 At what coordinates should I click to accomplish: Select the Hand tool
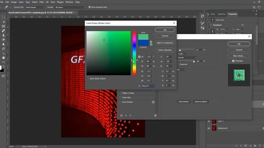point(3,58)
